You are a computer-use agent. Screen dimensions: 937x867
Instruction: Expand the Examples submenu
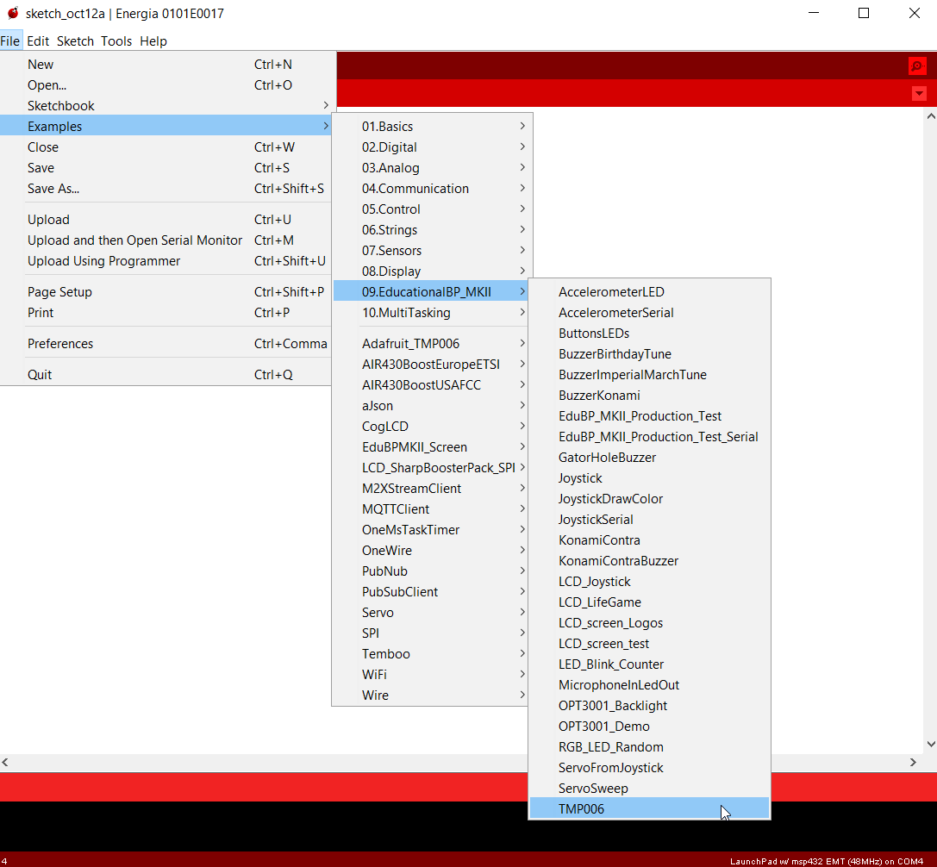tap(166, 126)
